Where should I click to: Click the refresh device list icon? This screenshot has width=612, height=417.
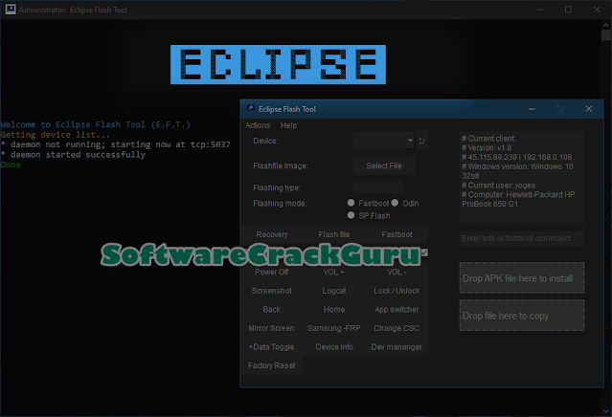(421, 141)
